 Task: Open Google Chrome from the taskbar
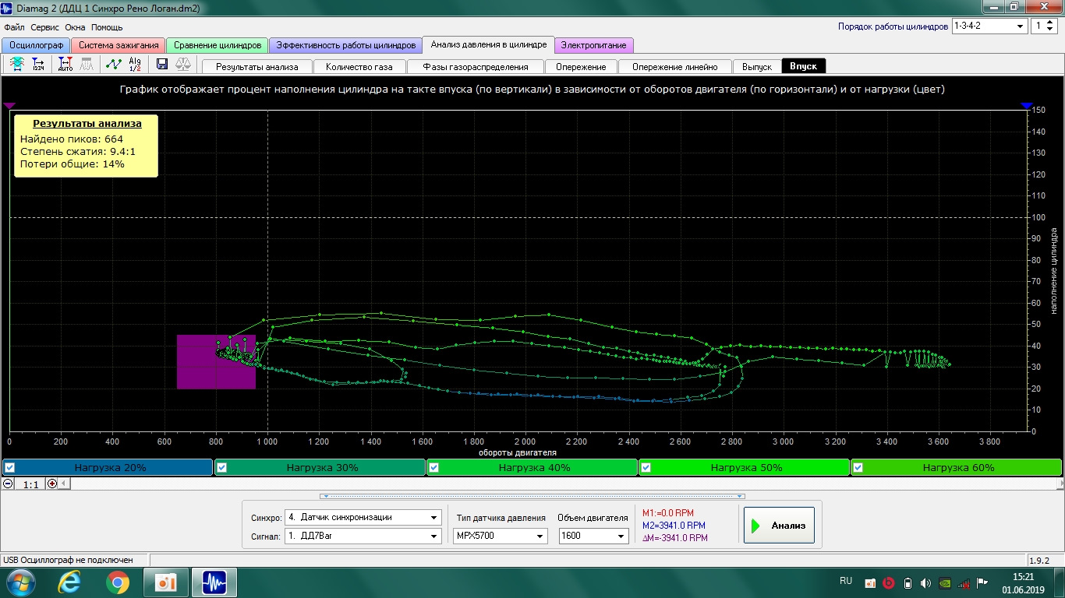(x=118, y=582)
